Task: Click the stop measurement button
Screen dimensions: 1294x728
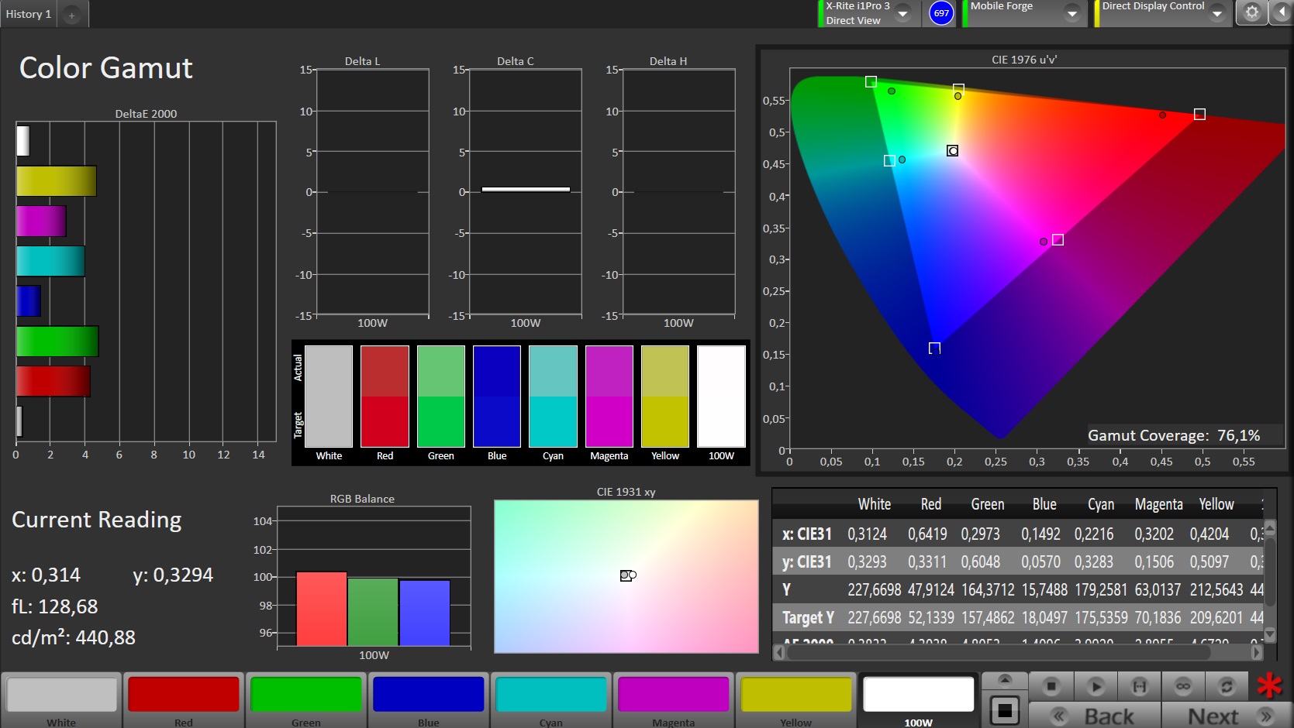Action: [1051, 686]
